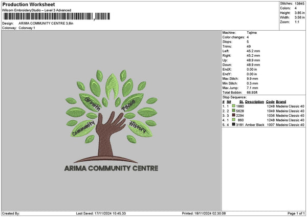Click 'Last Saved: 17/11/2024 10.45.33' text
This screenshot has width=307, height=217.
coord(101,213)
